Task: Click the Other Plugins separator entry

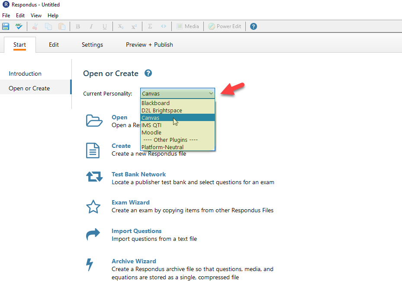Action: pyautogui.click(x=178, y=140)
